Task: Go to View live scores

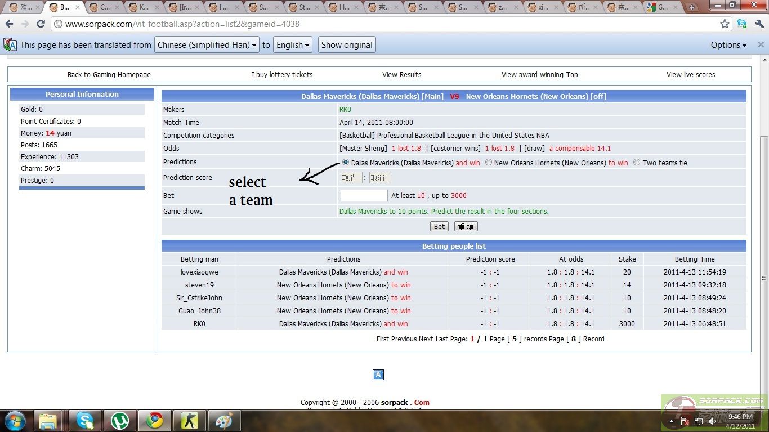Action: (x=690, y=75)
